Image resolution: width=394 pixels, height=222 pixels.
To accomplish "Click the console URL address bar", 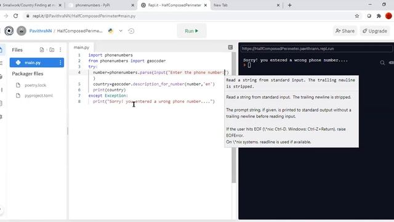I will point(316,49).
